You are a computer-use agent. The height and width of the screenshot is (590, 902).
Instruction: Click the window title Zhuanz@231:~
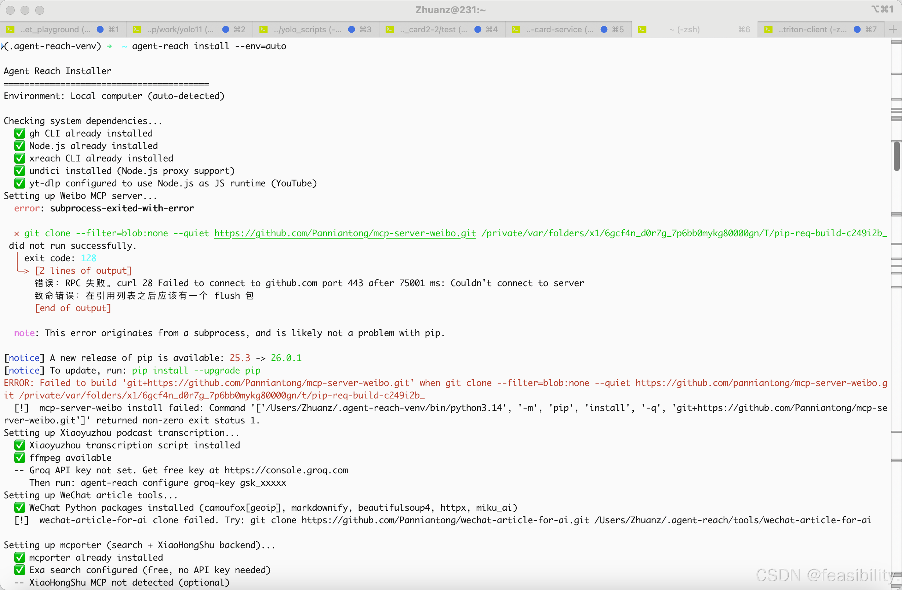pos(450,10)
